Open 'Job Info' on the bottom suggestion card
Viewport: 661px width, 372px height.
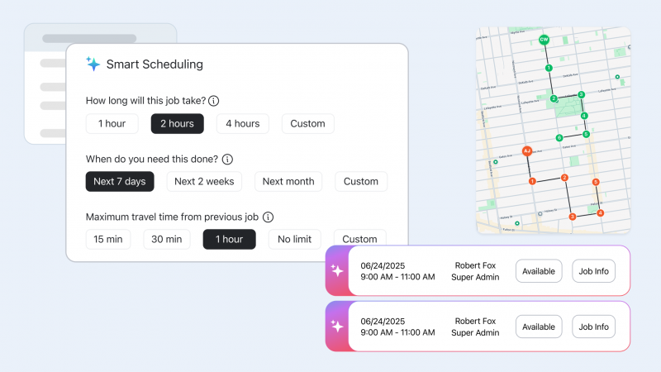(x=593, y=327)
